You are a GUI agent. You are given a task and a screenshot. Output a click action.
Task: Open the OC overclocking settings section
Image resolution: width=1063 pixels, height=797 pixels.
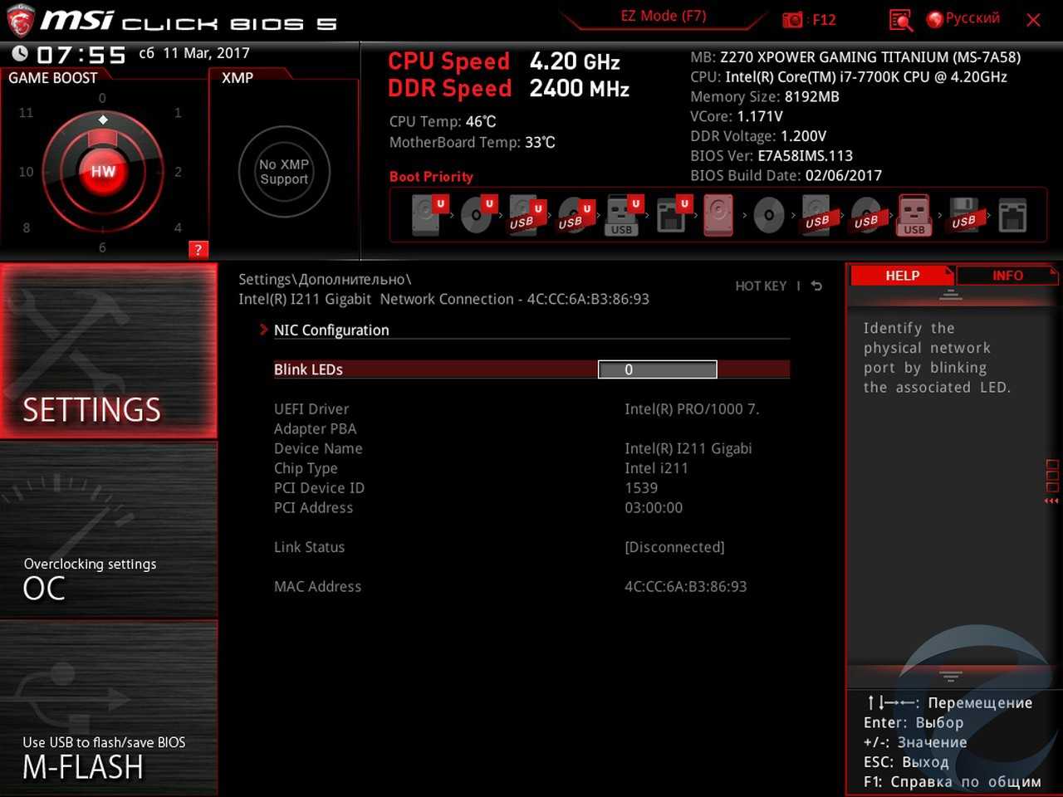[108, 531]
